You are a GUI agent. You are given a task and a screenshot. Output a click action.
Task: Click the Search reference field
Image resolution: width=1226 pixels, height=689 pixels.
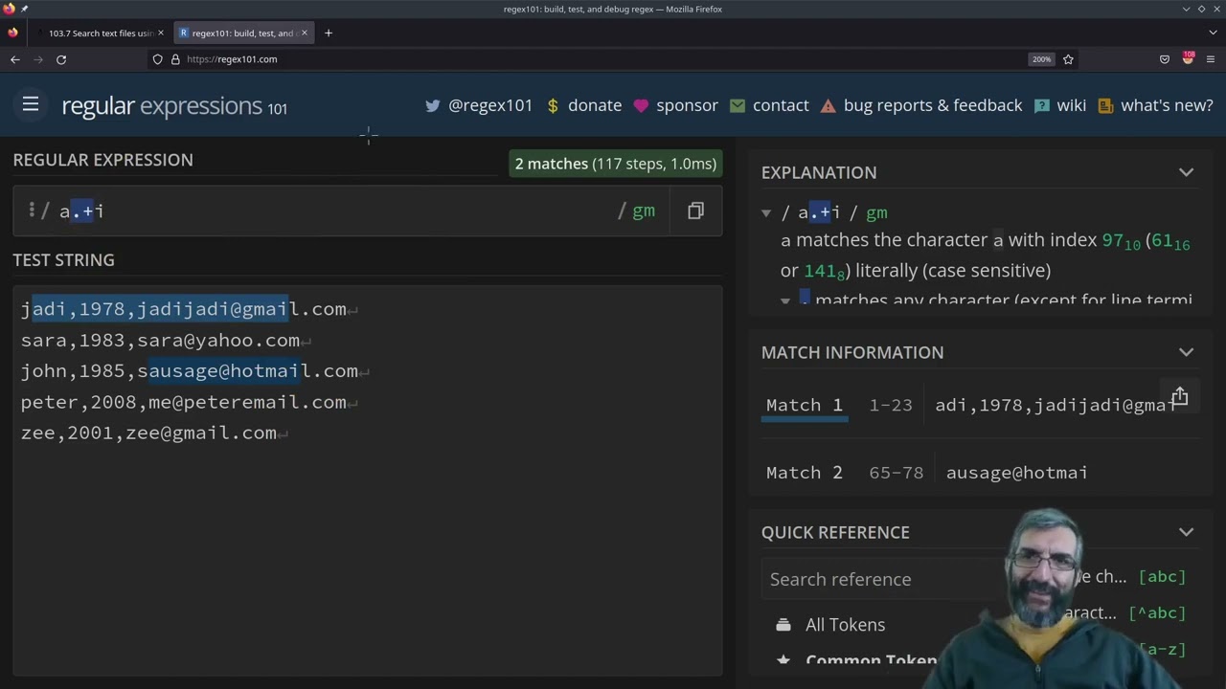(x=881, y=579)
